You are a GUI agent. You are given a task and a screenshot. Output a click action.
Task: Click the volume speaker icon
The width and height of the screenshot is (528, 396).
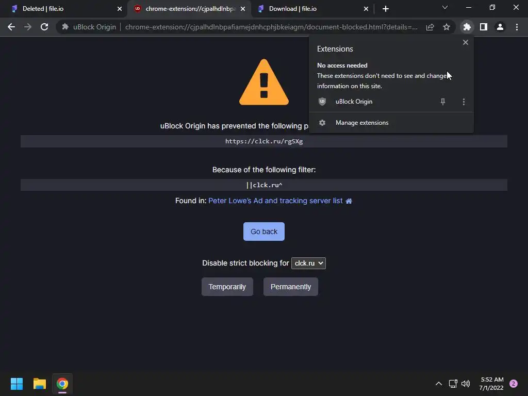tap(466, 384)
